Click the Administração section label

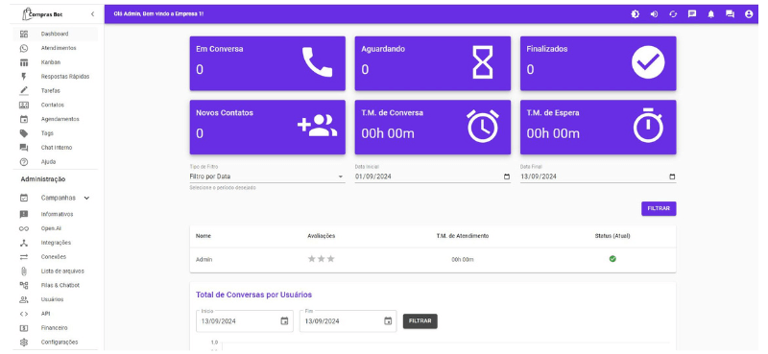(42, 179)
